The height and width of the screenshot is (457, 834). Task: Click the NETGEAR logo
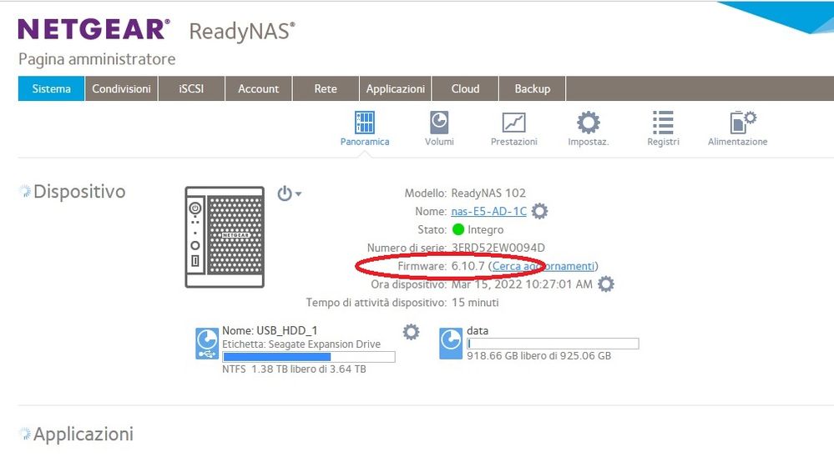94,30
